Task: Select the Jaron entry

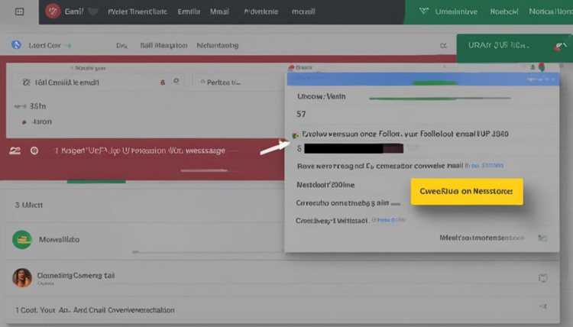Action: tap(42, 121)
